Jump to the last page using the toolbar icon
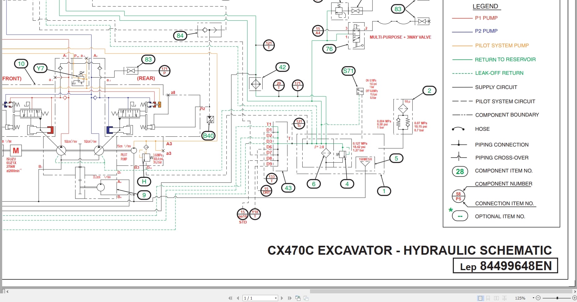This screenshot has width=577, height=302. tap(289, 298)
